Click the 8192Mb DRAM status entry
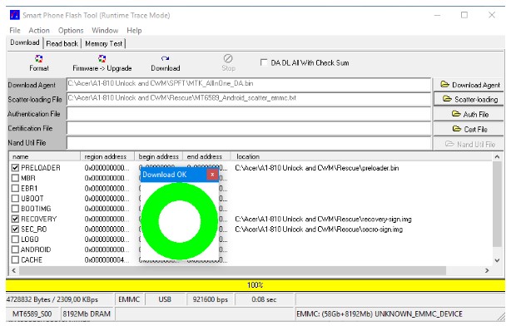The height and width of the screenshot is (326, 511). pos(87,314)
